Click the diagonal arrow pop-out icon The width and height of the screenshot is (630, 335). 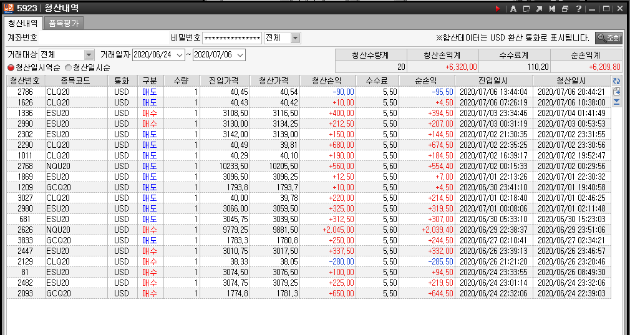(x=540, y=9)
